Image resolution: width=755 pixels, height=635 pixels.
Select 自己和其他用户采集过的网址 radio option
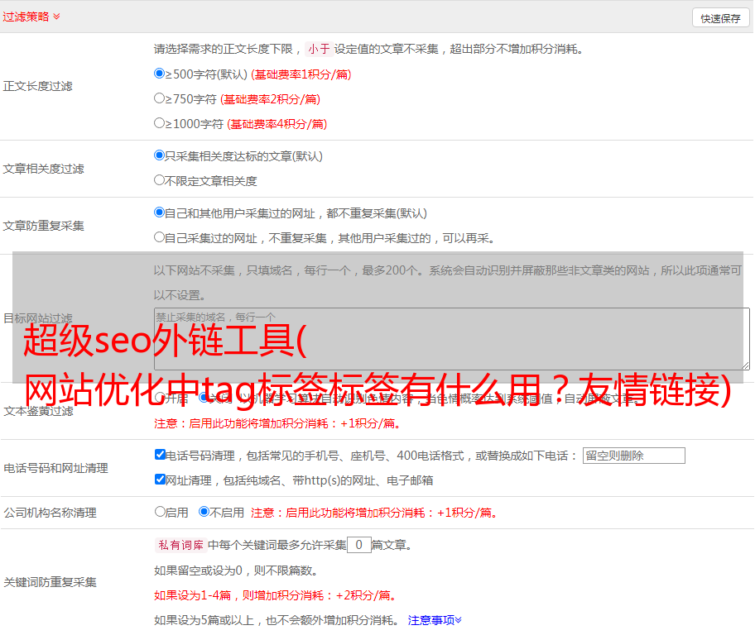tap(160, 212)
